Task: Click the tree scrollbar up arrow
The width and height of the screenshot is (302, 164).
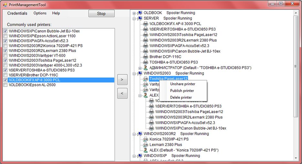Action: [296, 13]
